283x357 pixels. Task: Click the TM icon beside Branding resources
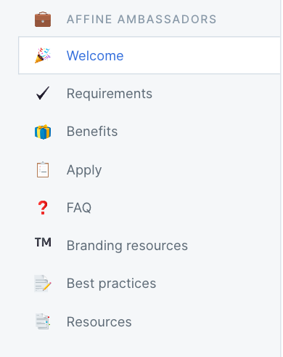click(x=43, y=242)
